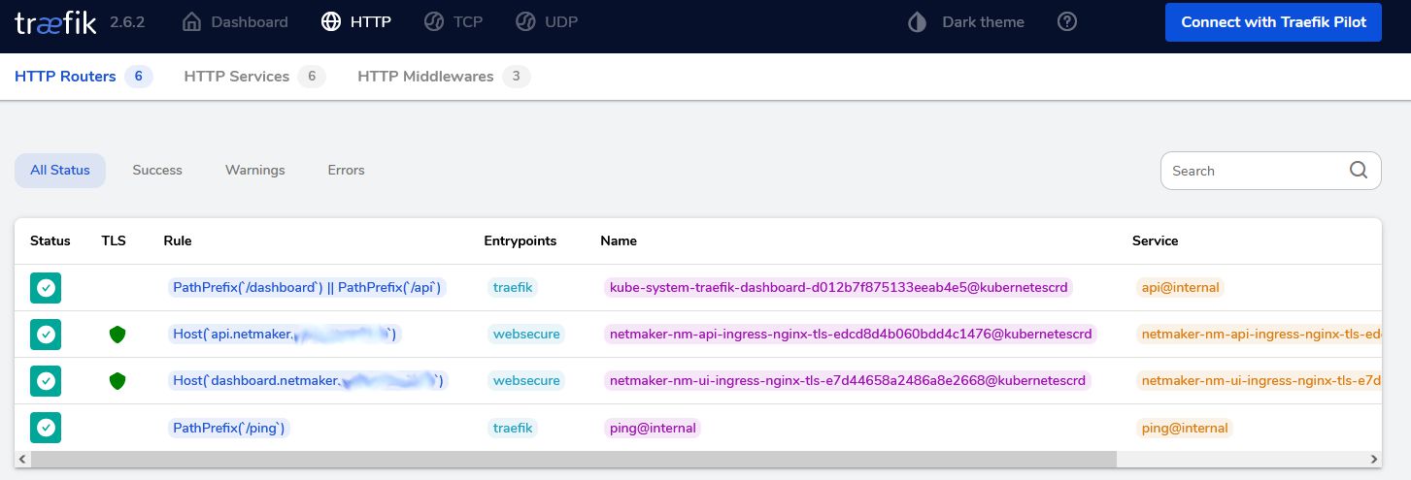Image resolution: width=1411 pixels, height=480 pixels.
Task: Select the HTTP nav item
Action: [x=356, y=21]
